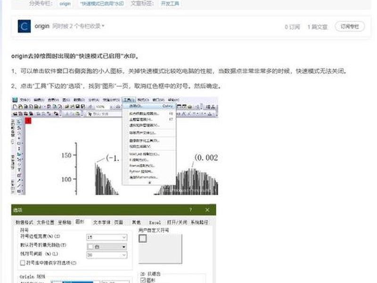The image size is (377, 283).
Task: Open 线符号间距 combo box showing 30
Action: pos(107,255)
